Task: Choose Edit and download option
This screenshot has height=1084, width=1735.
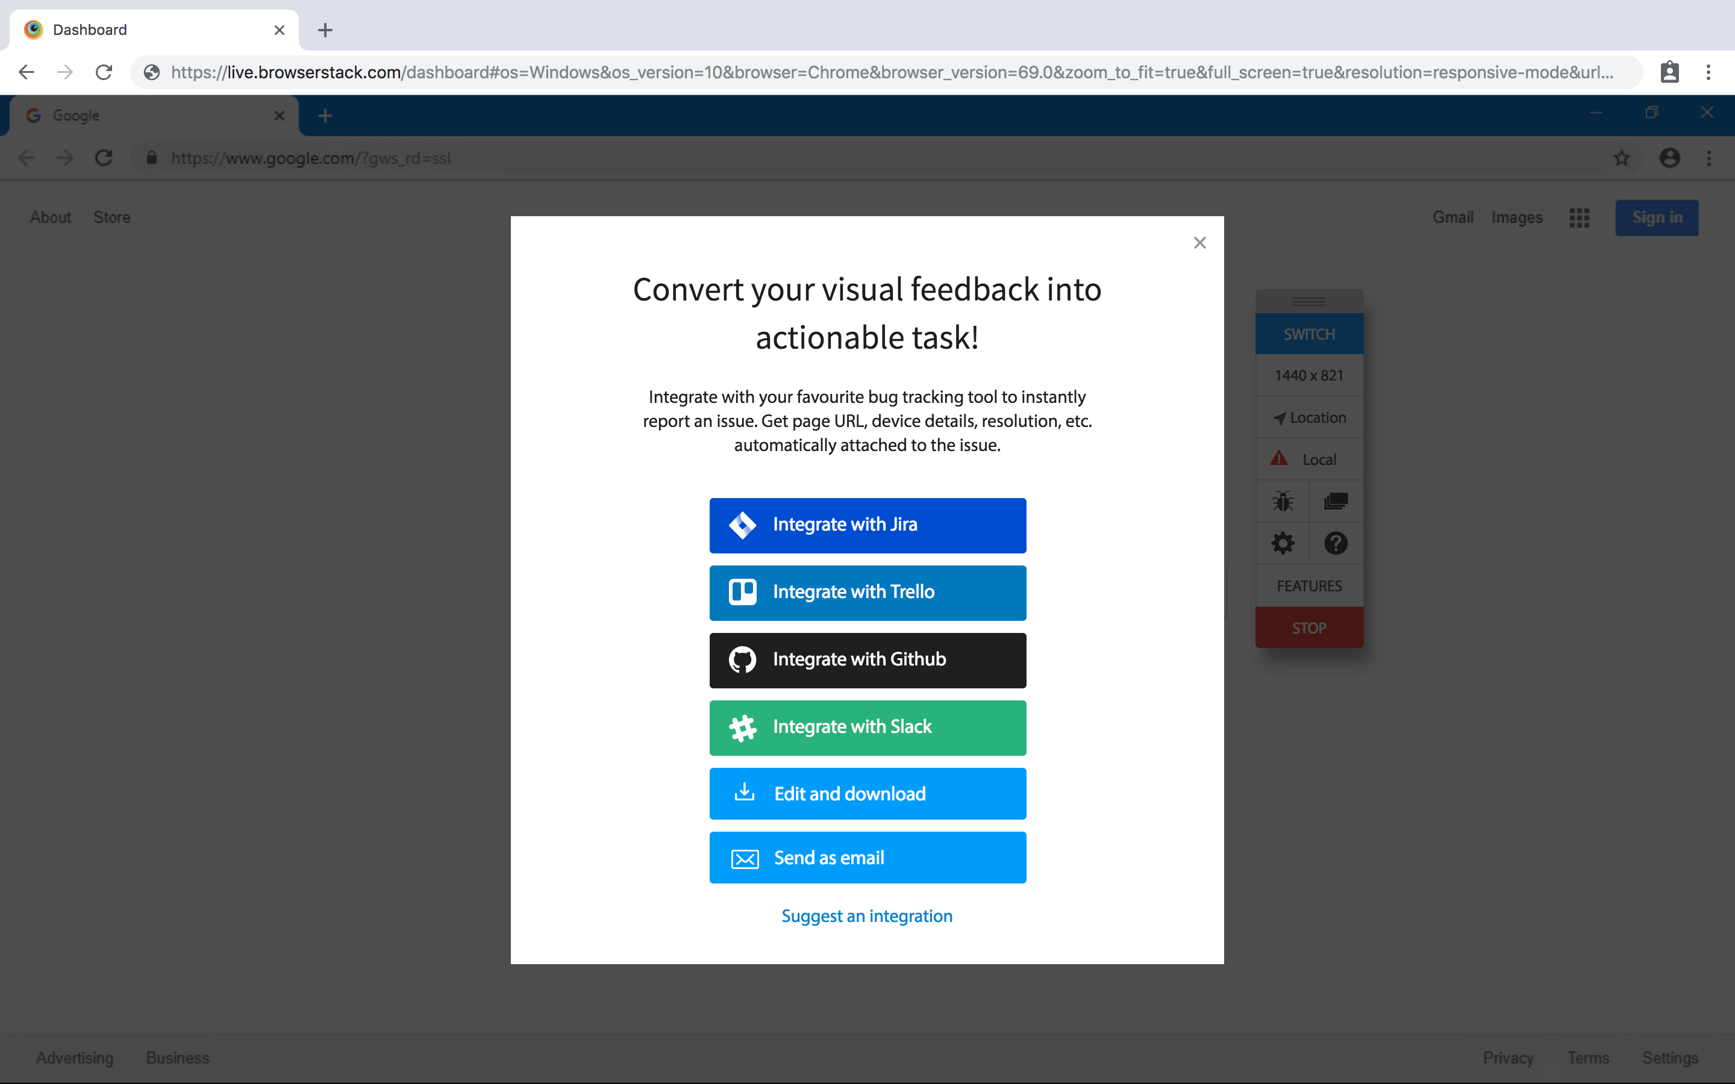Action: click(x=867, y=793)
